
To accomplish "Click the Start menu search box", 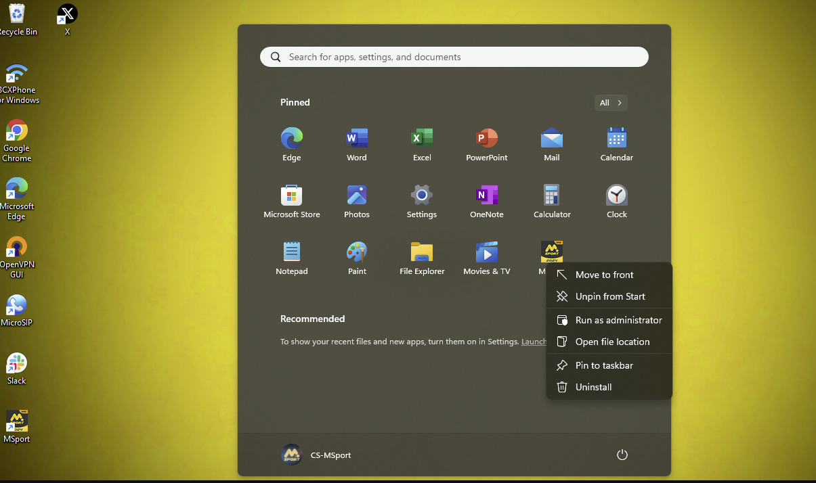I will point(454,57).
